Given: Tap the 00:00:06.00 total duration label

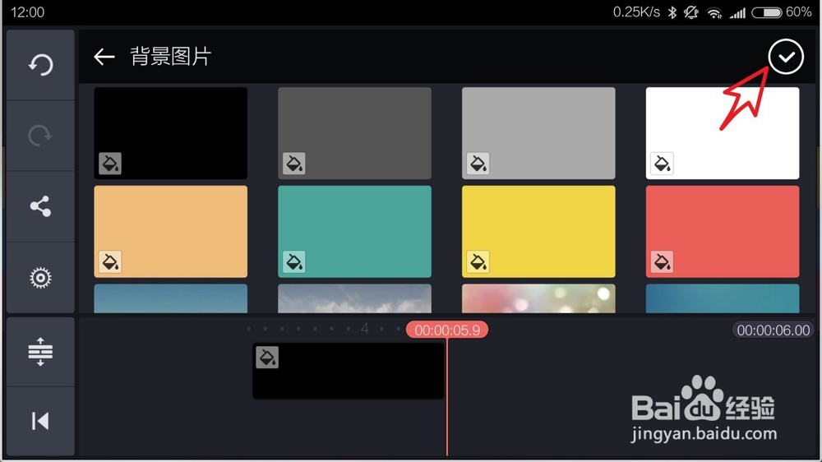Looking at the screenshot, I should pyautogui.click(x=774, y=330).
